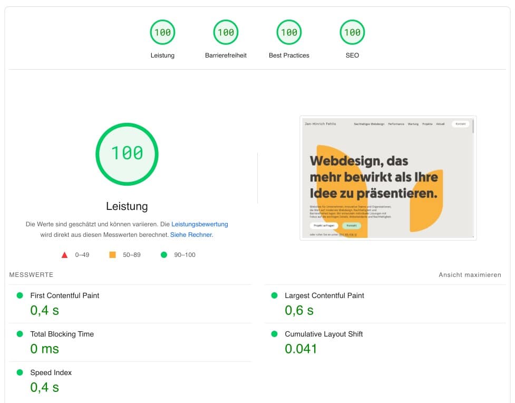Click the red triangle 0–49 legend icon

[x=64, y=255]
